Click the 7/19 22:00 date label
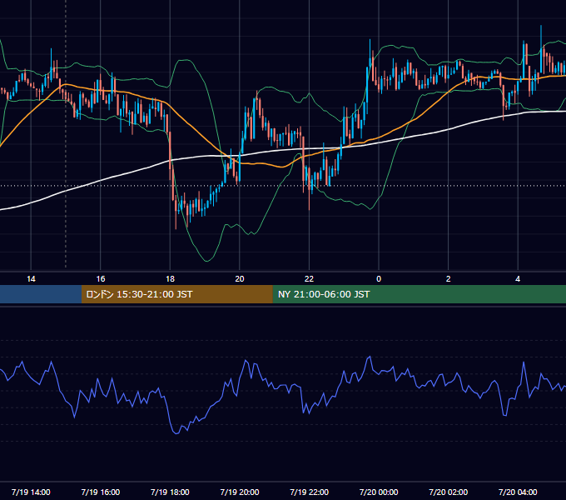 tap(310, 492)
